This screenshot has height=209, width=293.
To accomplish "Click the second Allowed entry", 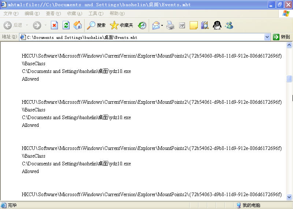I will [x=30, y=125].
